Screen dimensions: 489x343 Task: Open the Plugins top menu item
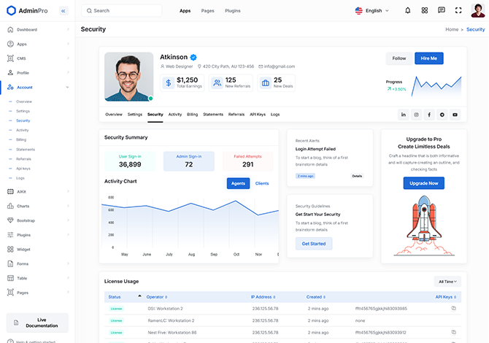pos(232,11)
